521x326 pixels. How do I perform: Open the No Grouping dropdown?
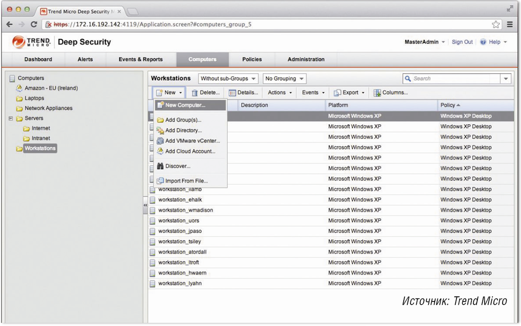[284, 79]
